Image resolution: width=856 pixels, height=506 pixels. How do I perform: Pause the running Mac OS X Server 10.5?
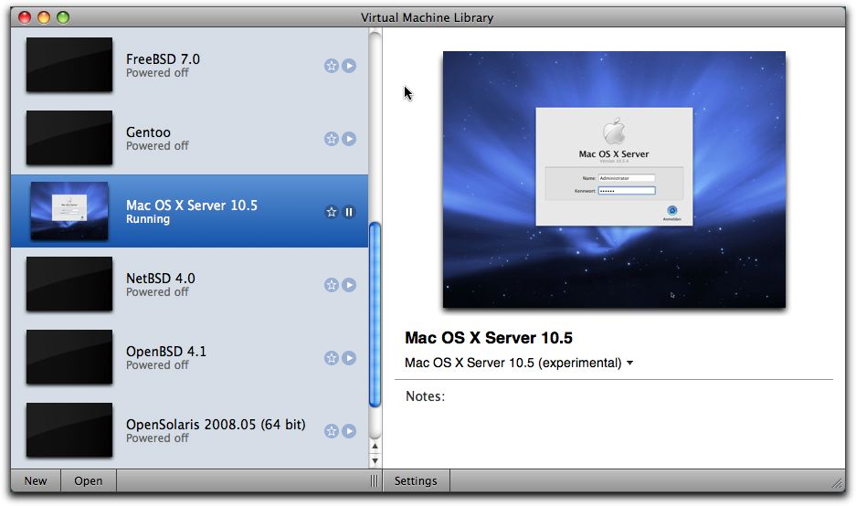coord(349,212)
